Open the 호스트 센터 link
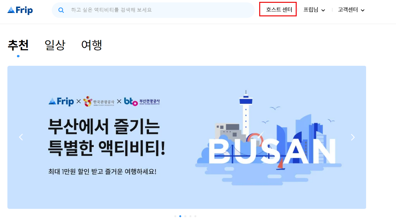The image size is (396, 223). coord(279,10)
